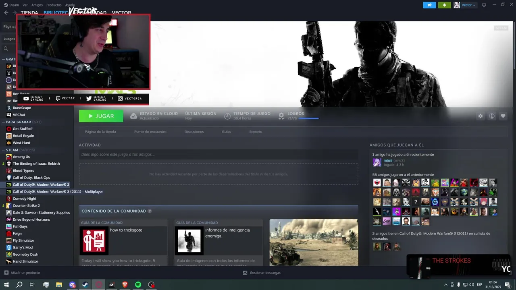Open the Página de la tienda tab
516x290 pixels.
[x=100, y=132]
